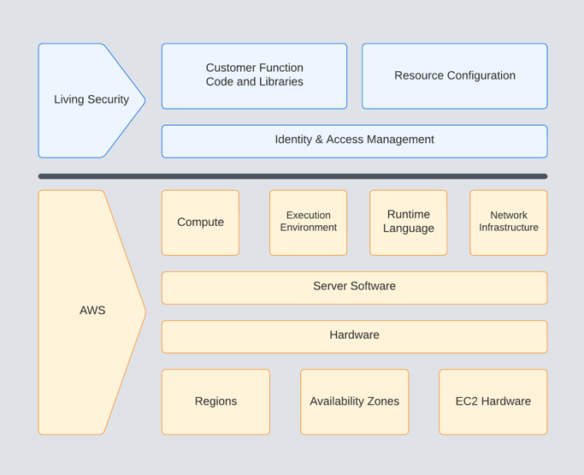Click the Identity & Access Management bar

pos(355,141)
